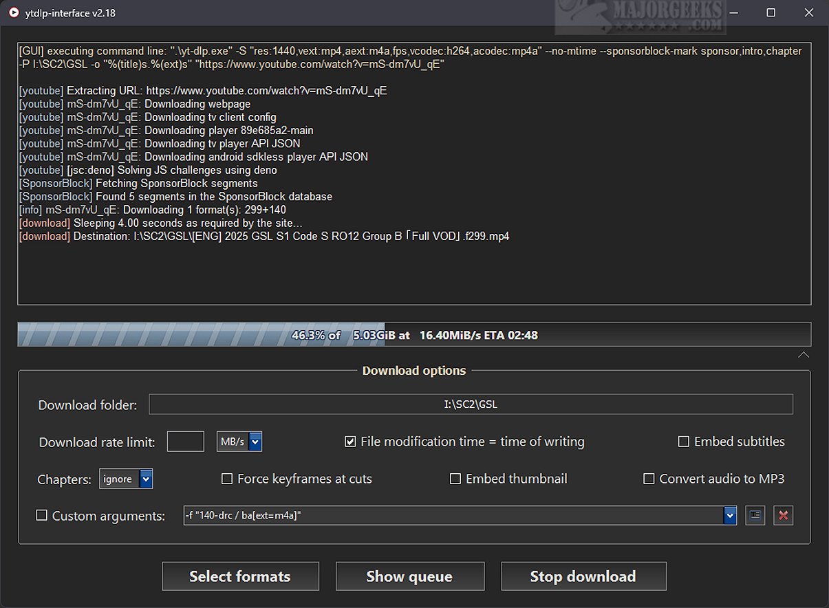Click the 'Downloading tv client config' line
This screenshot has width=829, height=608.
[148, 117]
